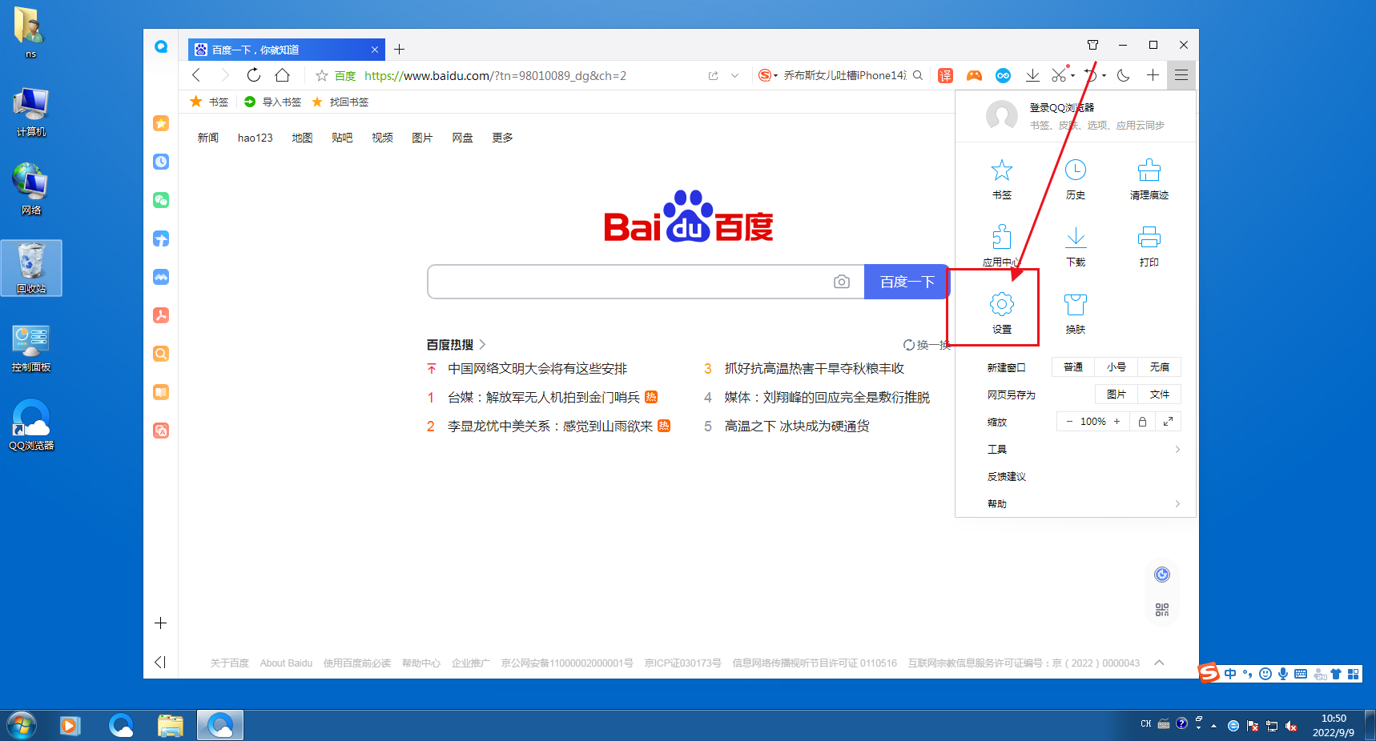This screenshot has width=1376, height=741.
Task: Click the address bar URL
Action: [x=495, y=76]
